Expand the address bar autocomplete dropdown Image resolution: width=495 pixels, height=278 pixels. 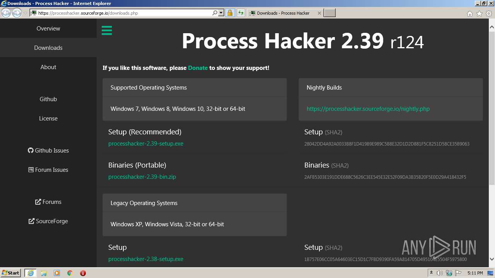point(221,13)
